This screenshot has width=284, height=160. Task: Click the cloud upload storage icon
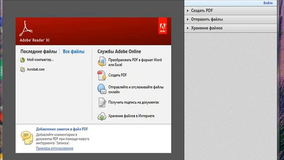coord(102,116)
